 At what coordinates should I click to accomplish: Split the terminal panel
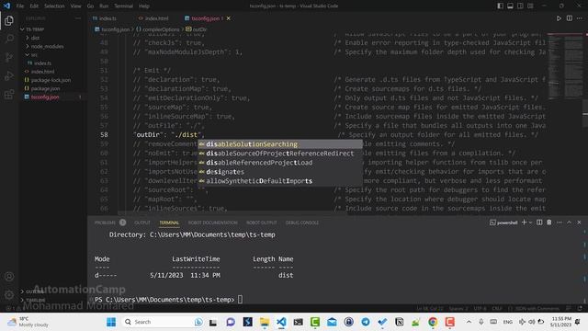point(539,223)
